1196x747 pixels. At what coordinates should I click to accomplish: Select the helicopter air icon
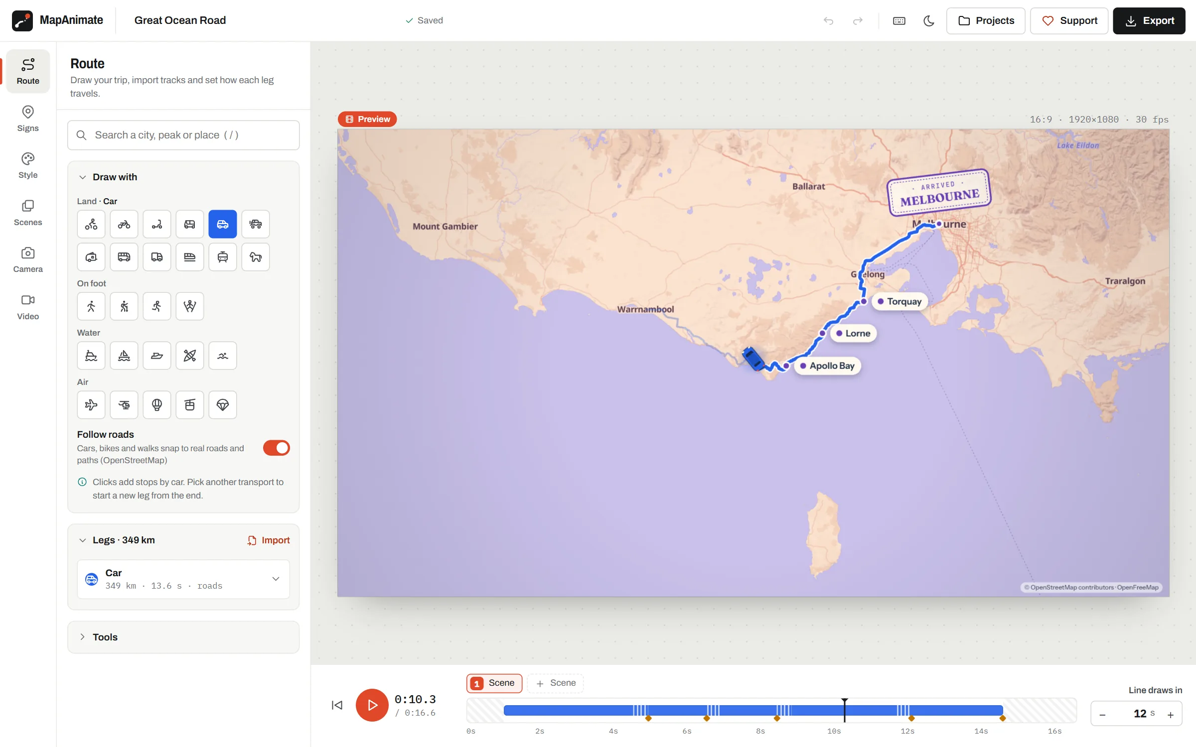coord(124,405)
